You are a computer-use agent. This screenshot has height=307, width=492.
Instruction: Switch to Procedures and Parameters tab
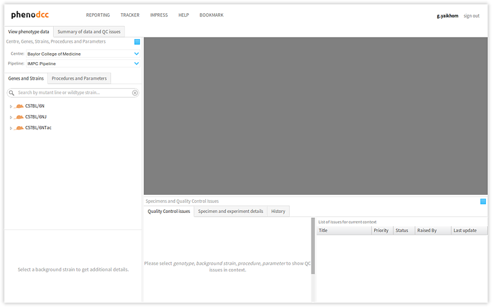coord(79,78)
